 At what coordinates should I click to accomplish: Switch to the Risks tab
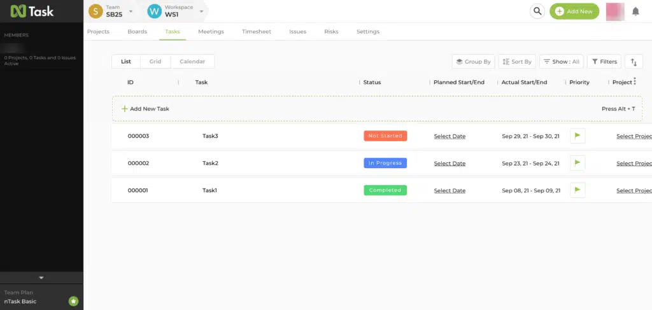click(331, 32)
